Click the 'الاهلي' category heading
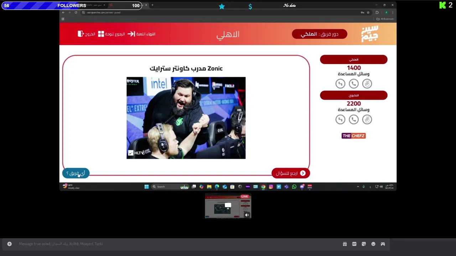Screen dimensions: 456x256 click(228, 34)
